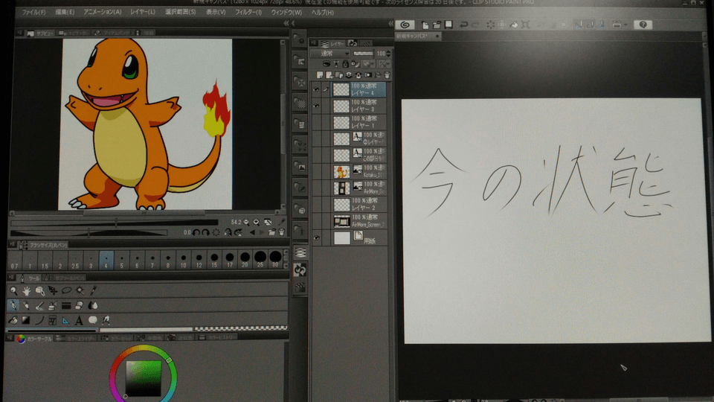Screen dimensions: 714x402
Task: Select brush size 30 preset
Action: 275,260
